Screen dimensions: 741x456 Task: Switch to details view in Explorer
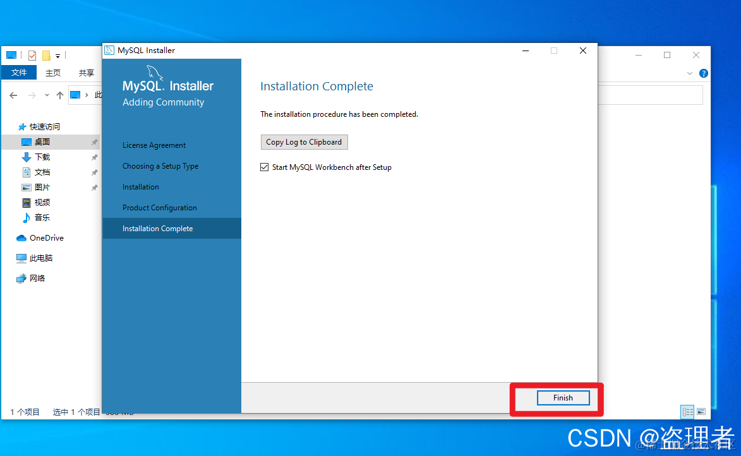point(687,412)
